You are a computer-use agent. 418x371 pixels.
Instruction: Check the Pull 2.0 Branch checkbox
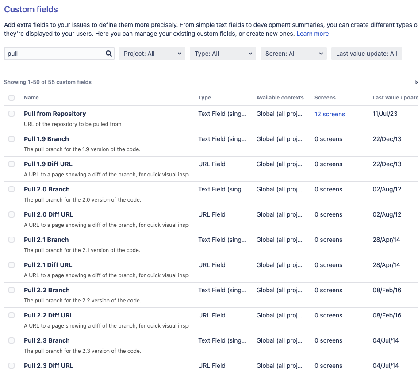tap(12, 189)
